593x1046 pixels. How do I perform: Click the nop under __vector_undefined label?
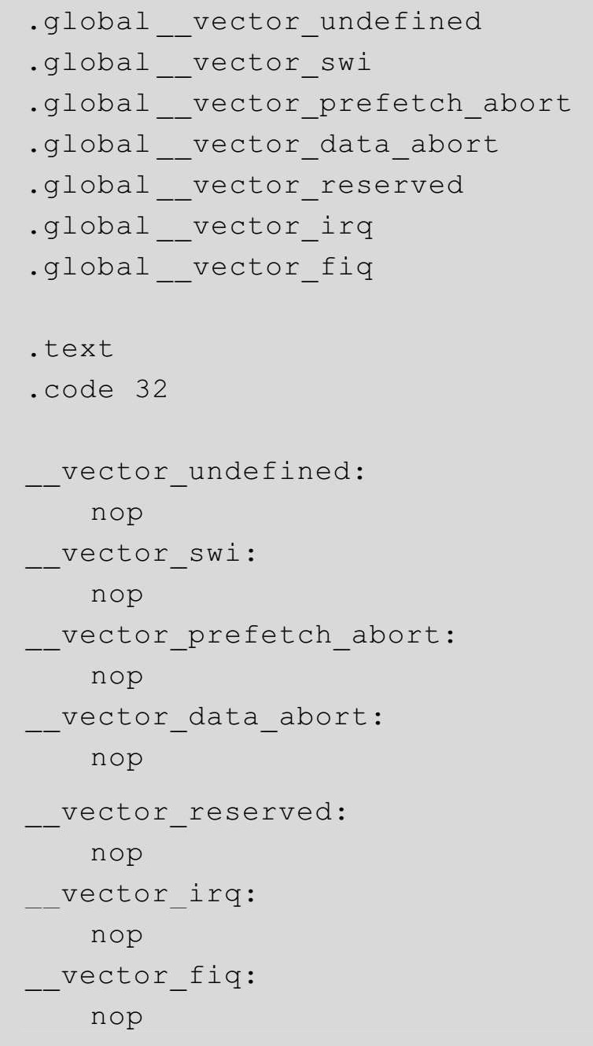coord(116,513)
